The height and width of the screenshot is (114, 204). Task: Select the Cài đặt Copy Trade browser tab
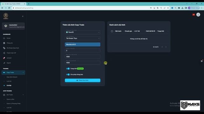(x=14, y=4)
